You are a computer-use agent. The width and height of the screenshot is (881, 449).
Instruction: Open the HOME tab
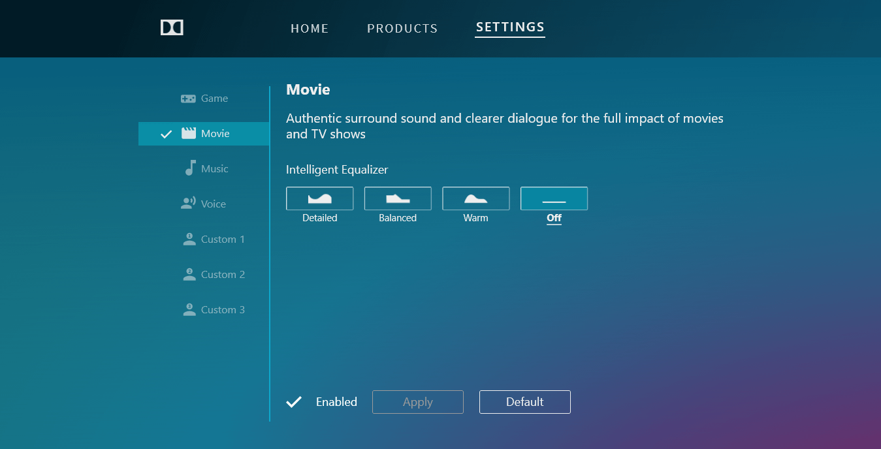(310, 29)
